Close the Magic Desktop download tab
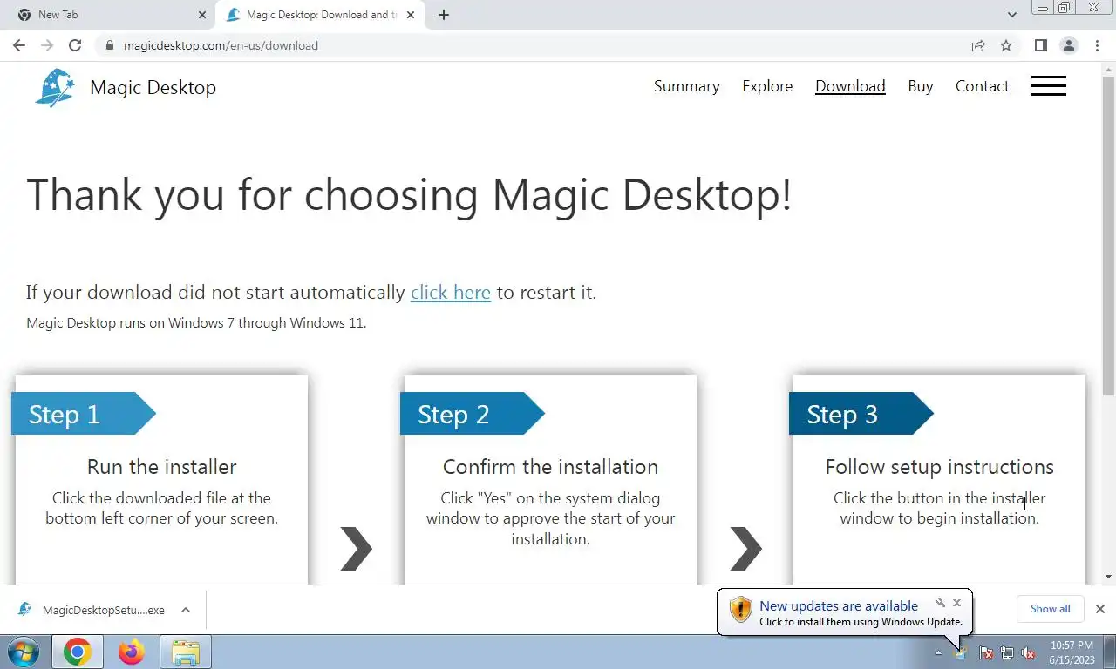The width and height of the screenshot is (1116, 669). point(411,15)
